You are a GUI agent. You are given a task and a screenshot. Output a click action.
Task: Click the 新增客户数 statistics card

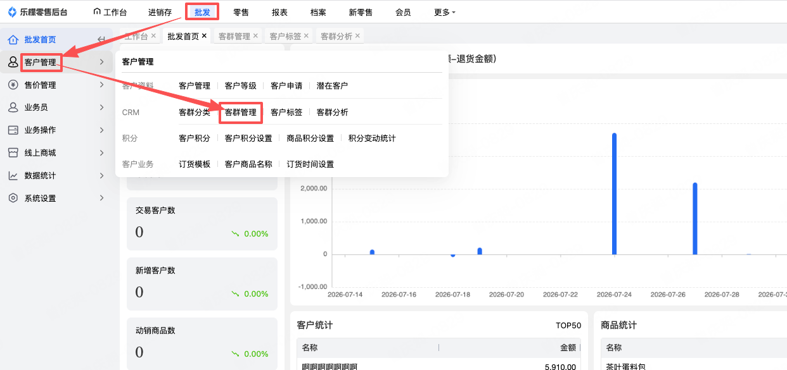coord(202,284)
